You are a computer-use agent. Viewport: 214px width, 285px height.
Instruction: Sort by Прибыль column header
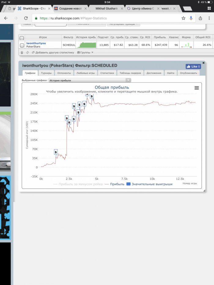click(x=160, y=37)
